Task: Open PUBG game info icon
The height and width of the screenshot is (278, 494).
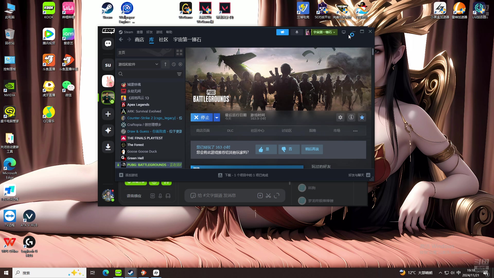Action: pyautogui.click(x=351, y=117)
